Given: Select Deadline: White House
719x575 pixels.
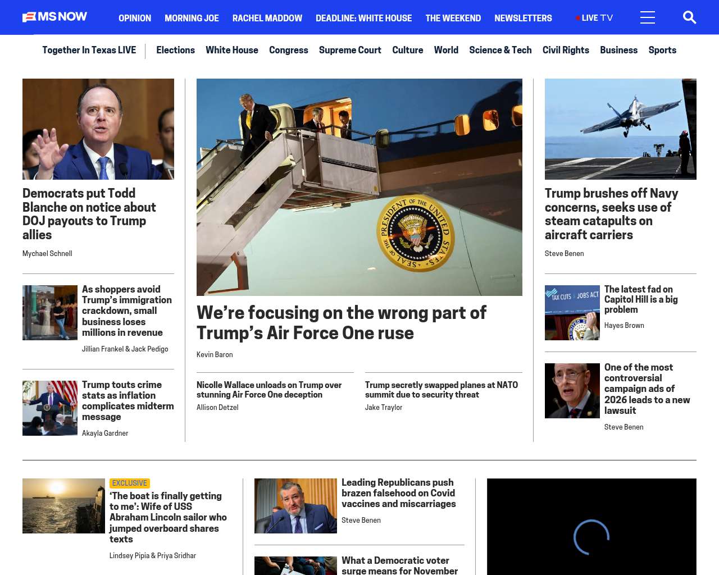Looking at the screenshot, I should (x=363, y=18).
